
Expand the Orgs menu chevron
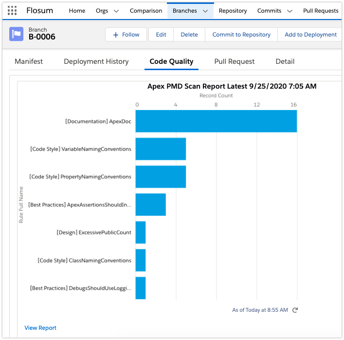(x=116, y=11)
